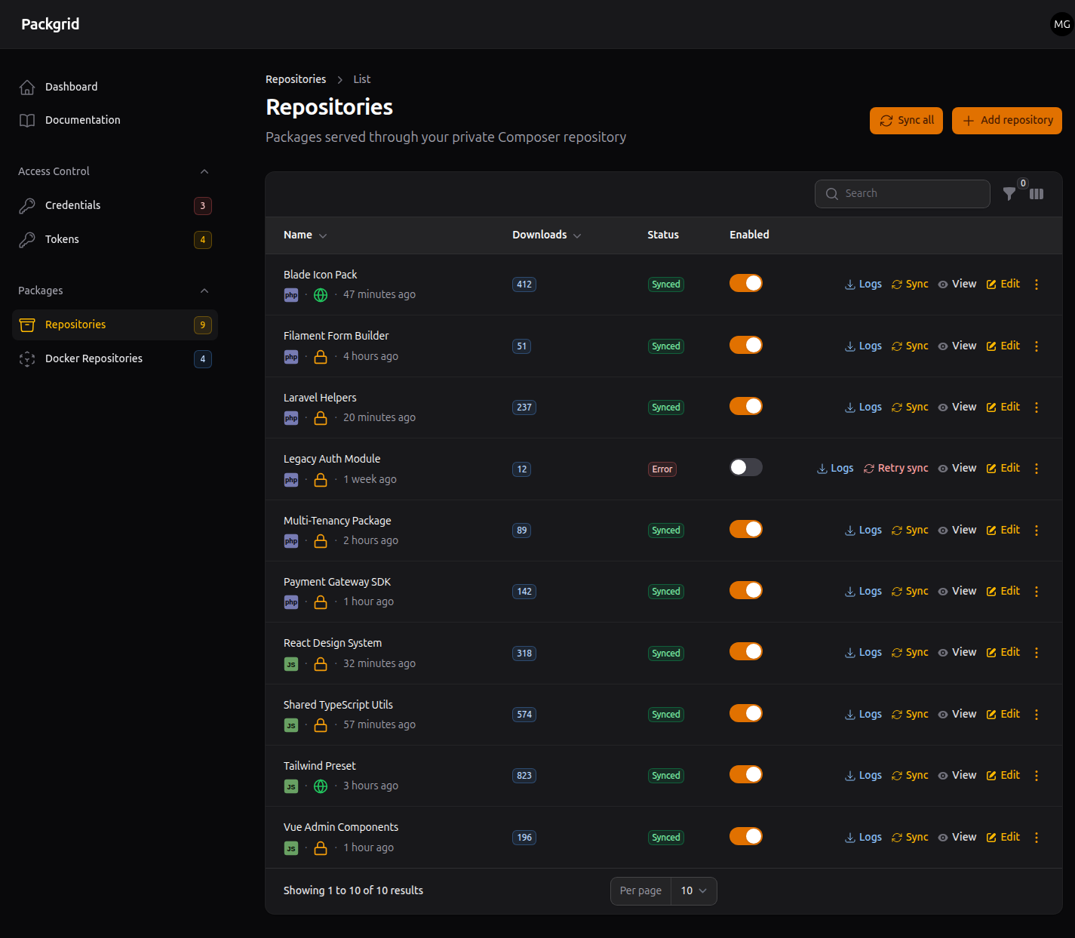
Task: Click the public globe icon for Blade Icon Pack
Action: pyautogui.click(x=321, y=295)
